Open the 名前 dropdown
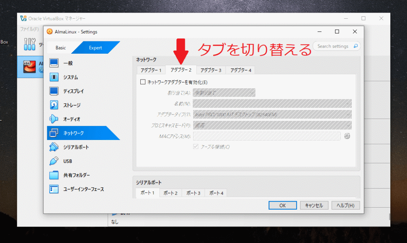Image resolution: width=407 pixels, height=243 pixels. click(272, 103)
